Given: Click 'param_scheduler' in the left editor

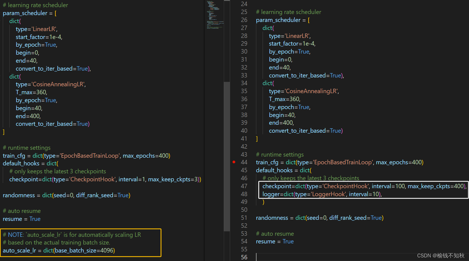Looking at the screenshot, I should tap(25, 13).
